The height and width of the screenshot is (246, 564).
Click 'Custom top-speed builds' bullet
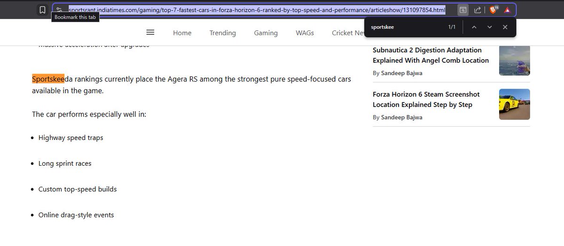pyautogui.click(x=78, y=189)
